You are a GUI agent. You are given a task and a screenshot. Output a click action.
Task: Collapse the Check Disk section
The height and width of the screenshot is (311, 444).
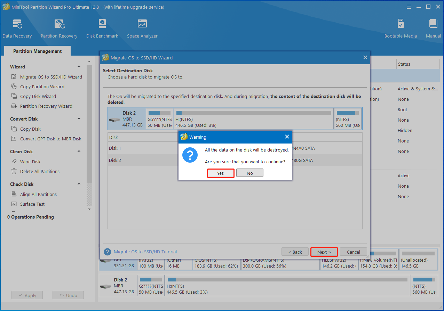pos(79,184)
